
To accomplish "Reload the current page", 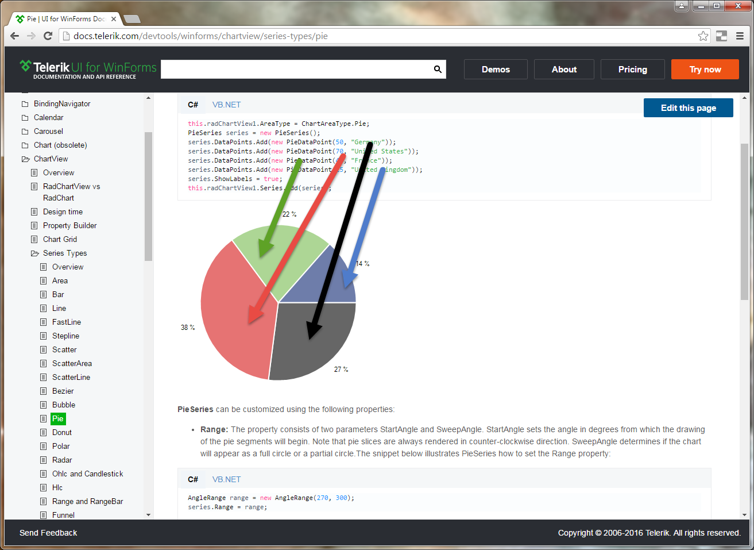I will (x=48, y=36).
